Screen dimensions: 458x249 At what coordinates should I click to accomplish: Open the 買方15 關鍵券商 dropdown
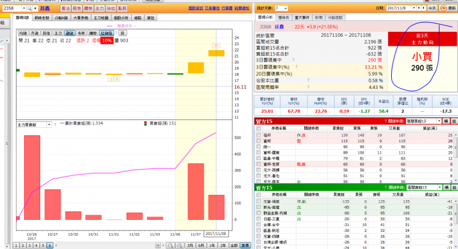pos(439,121)
